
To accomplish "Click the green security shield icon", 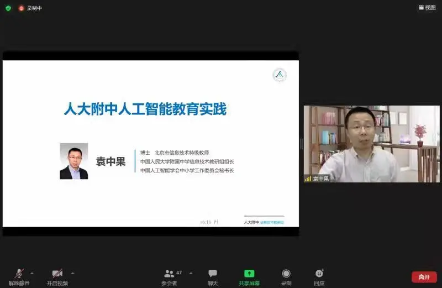I will tap(8, 8).
